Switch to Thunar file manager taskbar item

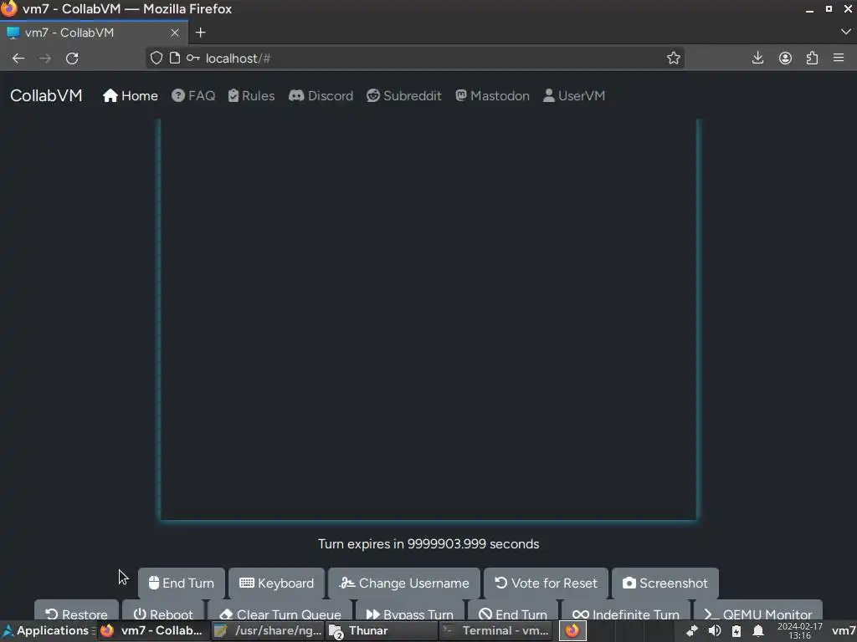382,630
